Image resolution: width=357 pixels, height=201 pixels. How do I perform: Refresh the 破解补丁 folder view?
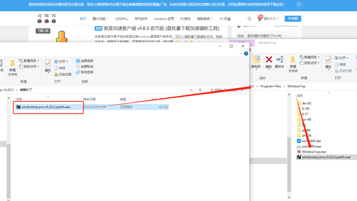pos(200,90)
